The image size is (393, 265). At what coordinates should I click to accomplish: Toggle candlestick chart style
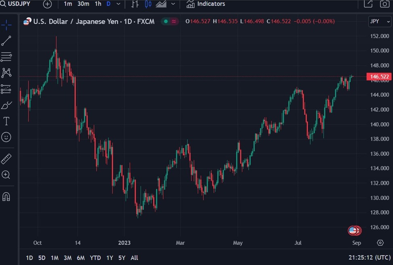(148, 4)
